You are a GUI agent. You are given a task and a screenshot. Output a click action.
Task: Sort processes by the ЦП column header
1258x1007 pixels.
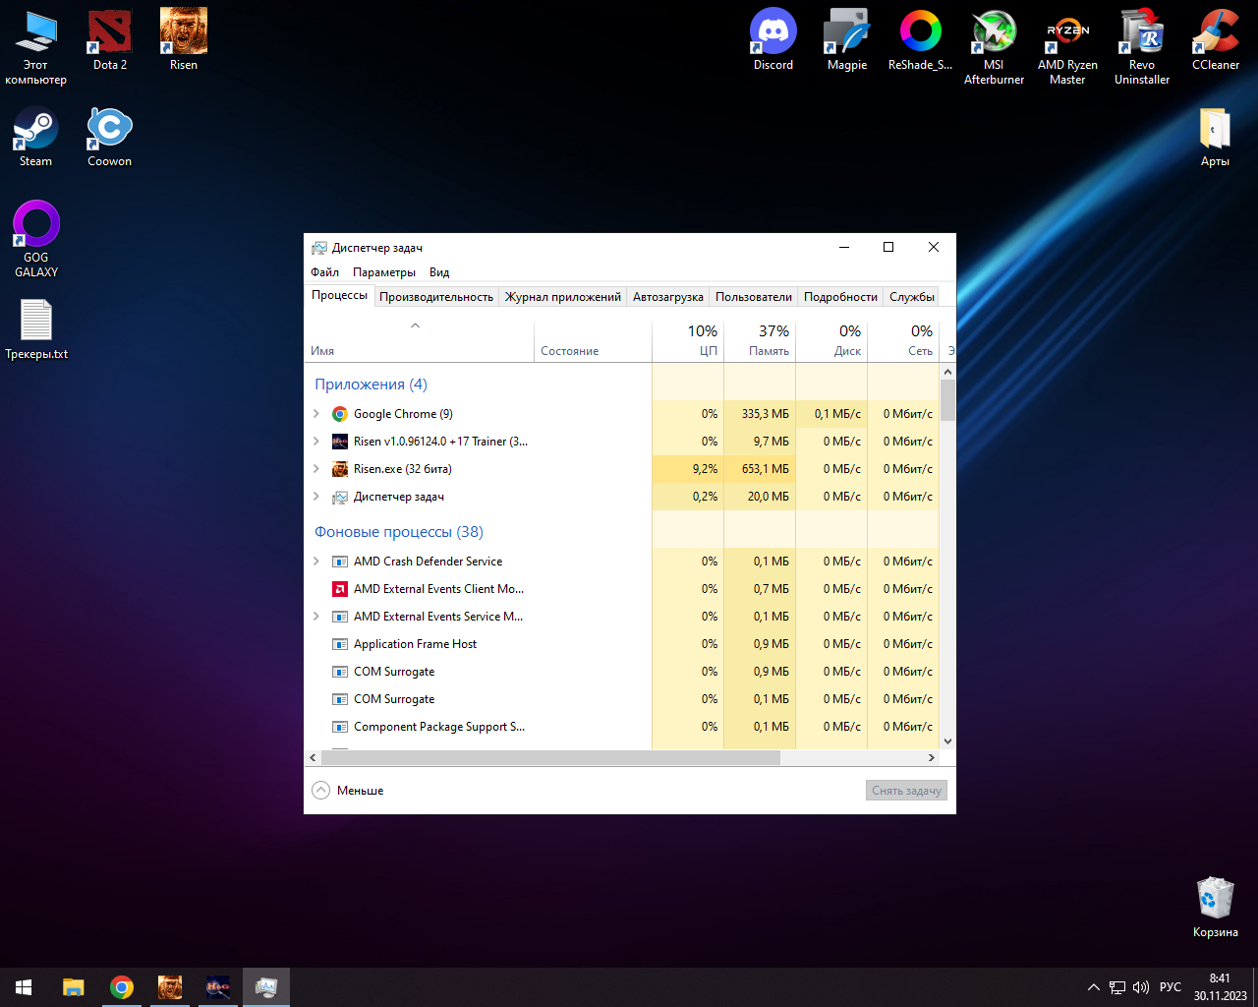[689, 341]
